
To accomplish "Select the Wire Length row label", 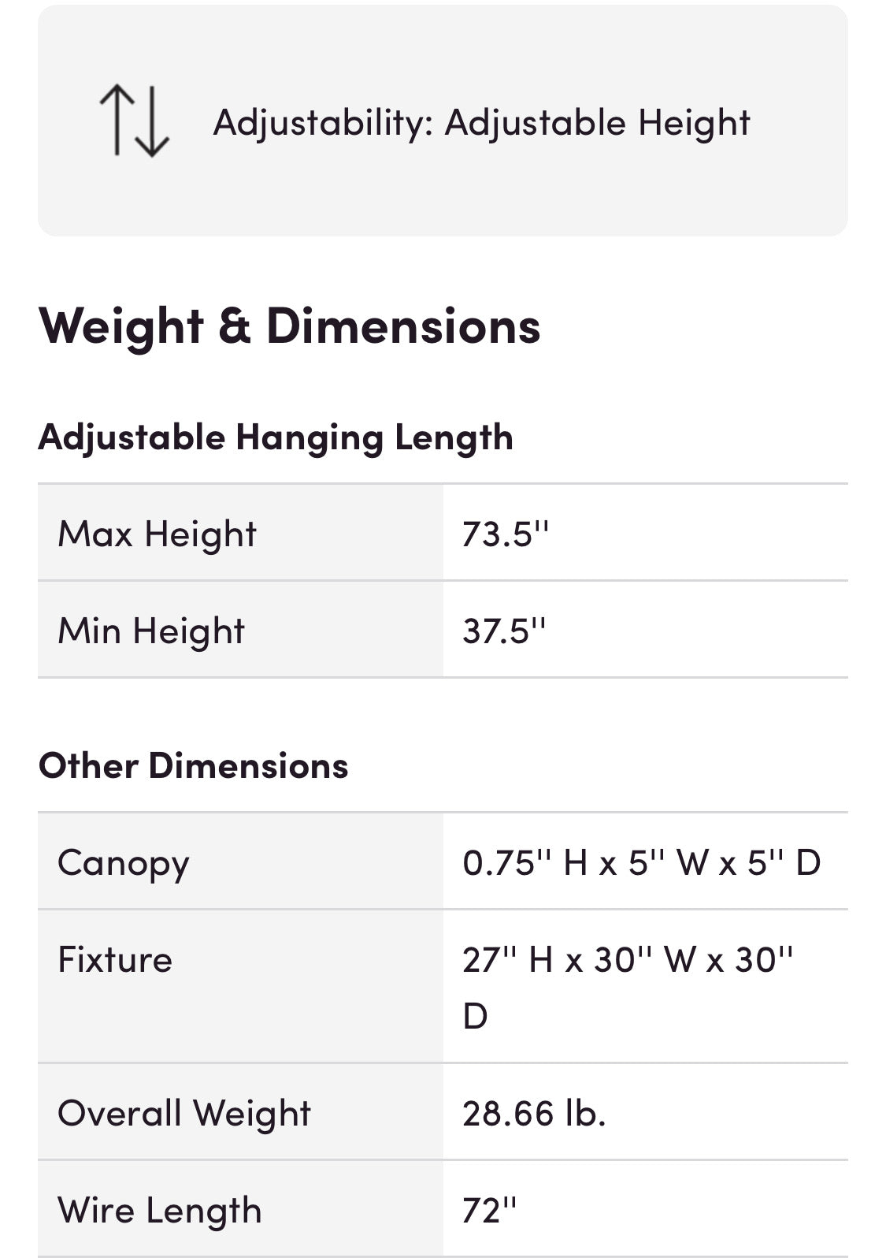I will tap(160, 1210).
